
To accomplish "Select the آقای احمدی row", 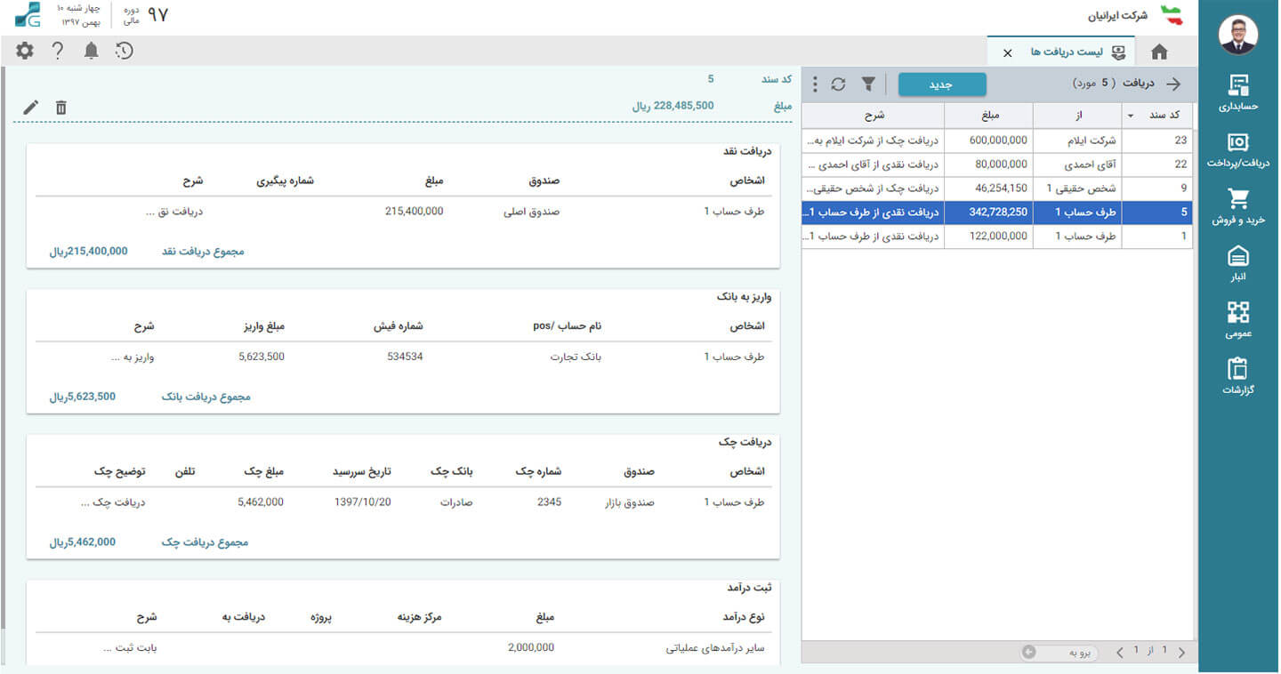I will point(997,164).
